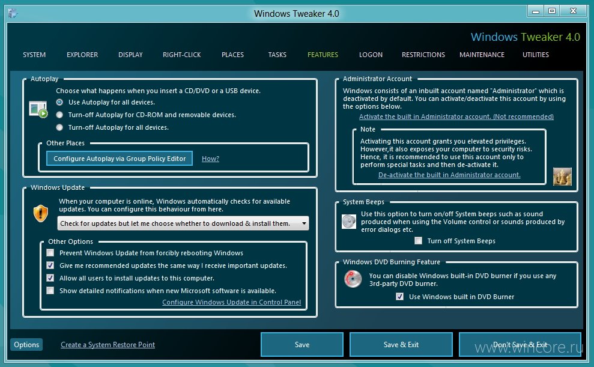The height and width of the screenshot is (367, 594).
Task: Open the Windows Update behaviour dropdown
Action: (x=183, y=223)
